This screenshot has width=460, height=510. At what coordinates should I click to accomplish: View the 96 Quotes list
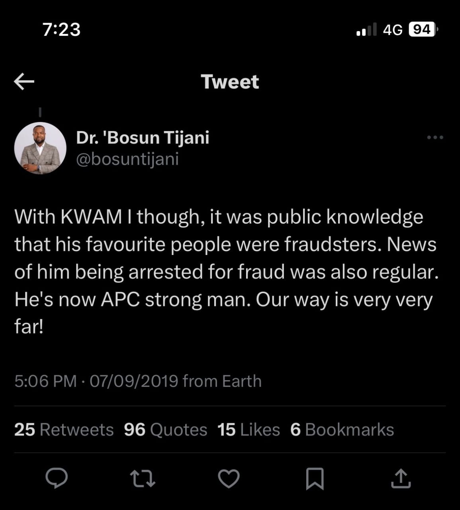click(165, 430)
